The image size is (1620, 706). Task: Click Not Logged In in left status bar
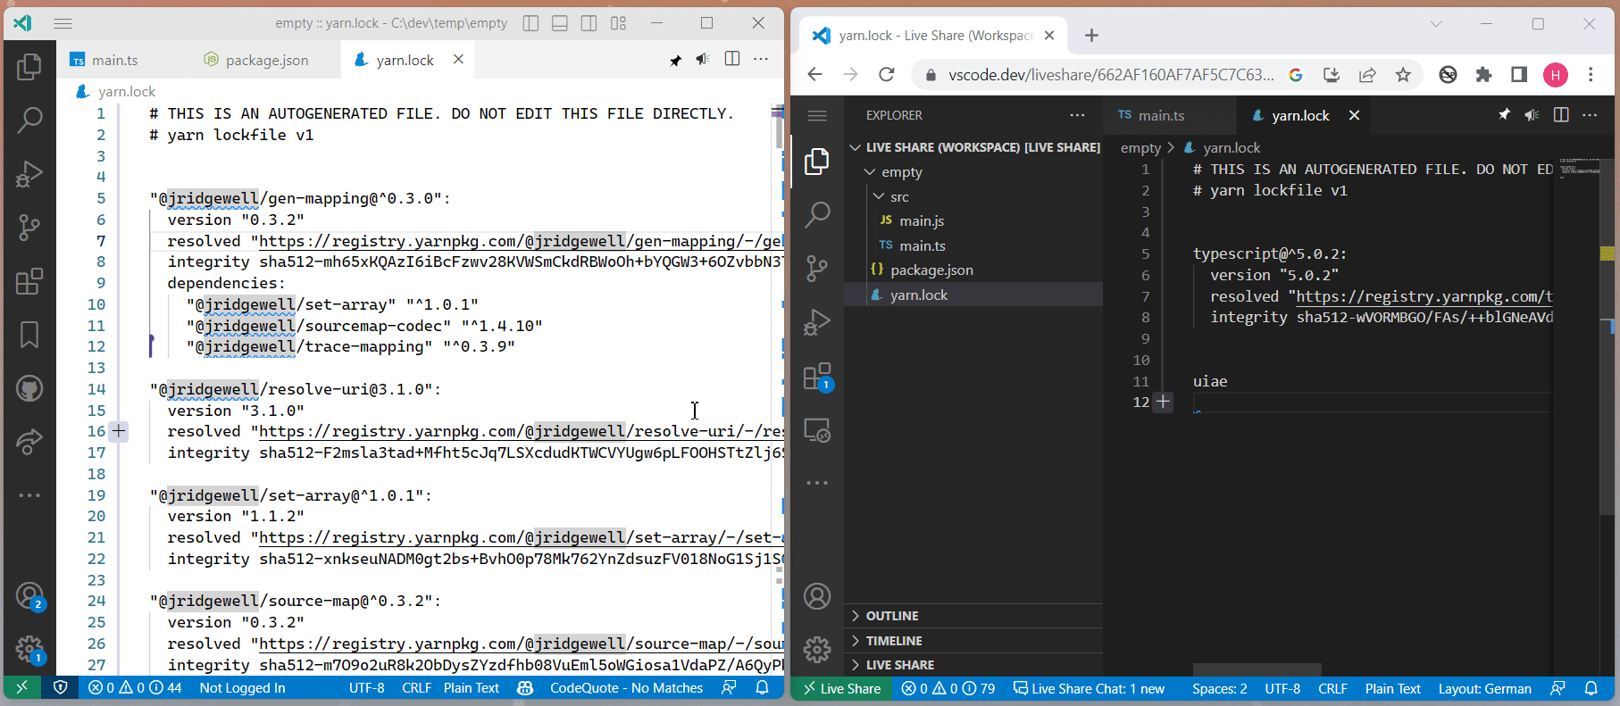click(242, 688)
